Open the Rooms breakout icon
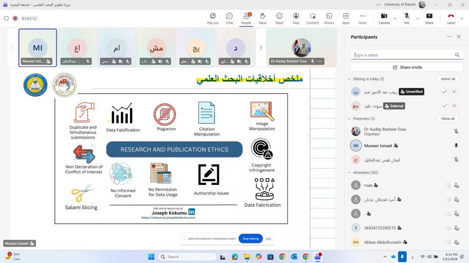This screenshot has width=469, height=263. pyautogui.click(x=329, y=18)
